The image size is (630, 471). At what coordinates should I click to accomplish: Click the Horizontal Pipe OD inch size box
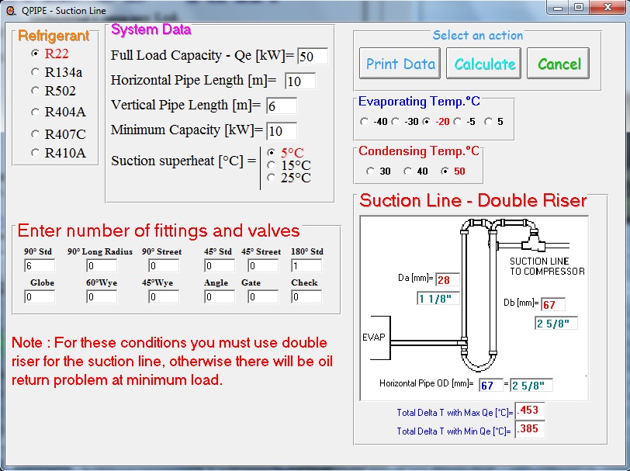[x=531, y=386]
